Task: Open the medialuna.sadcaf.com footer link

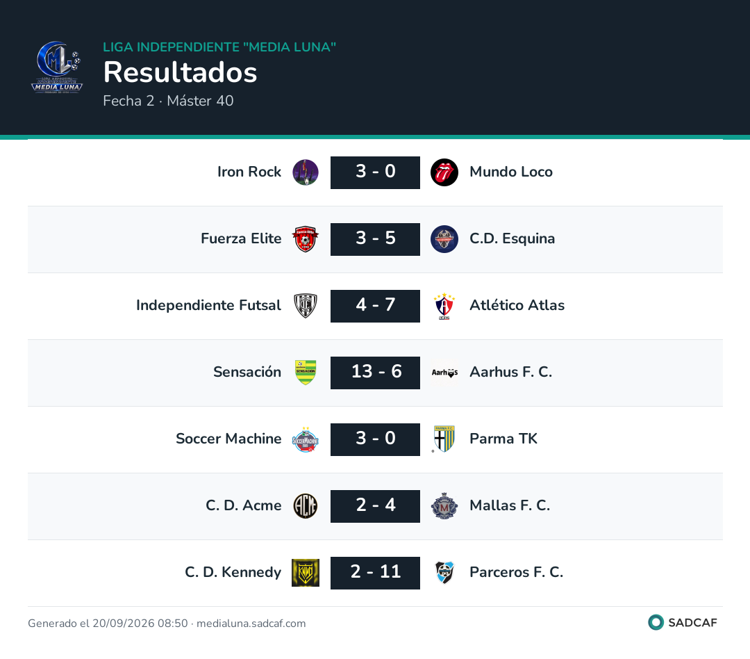Action: tap(251, 623)
